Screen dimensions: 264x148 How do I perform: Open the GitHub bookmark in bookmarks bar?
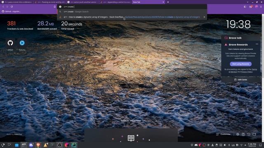coord(11,12)
